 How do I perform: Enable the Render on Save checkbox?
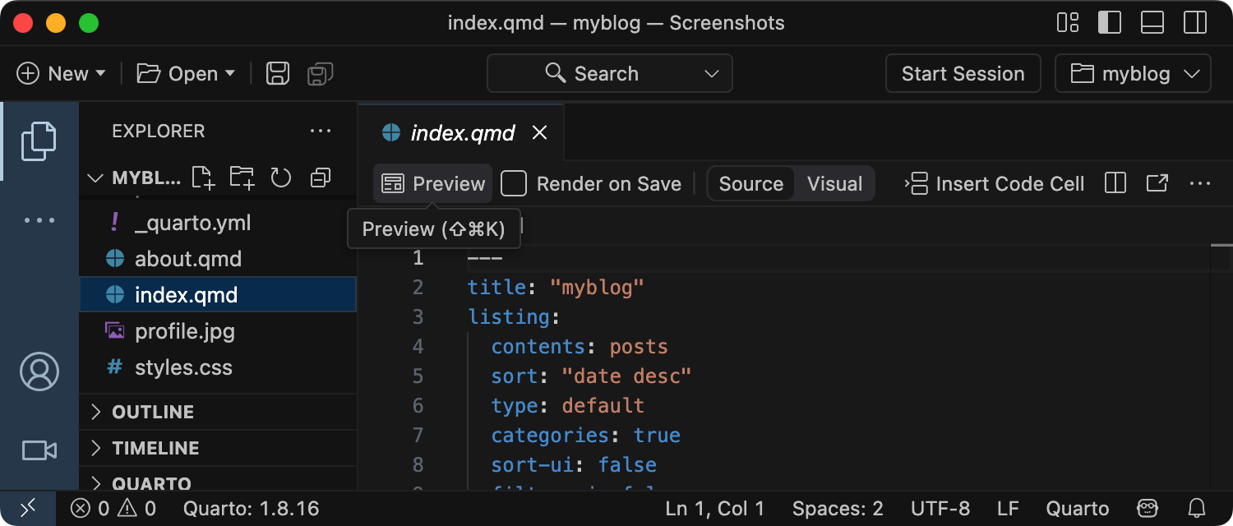(514, 183)
